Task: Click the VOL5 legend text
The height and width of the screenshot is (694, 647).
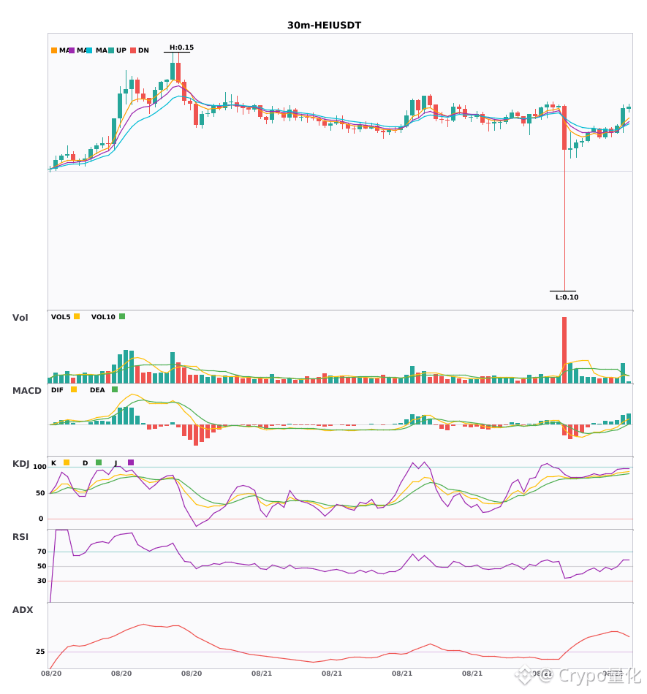Action: pyautogui.click(x=61, y=317)
